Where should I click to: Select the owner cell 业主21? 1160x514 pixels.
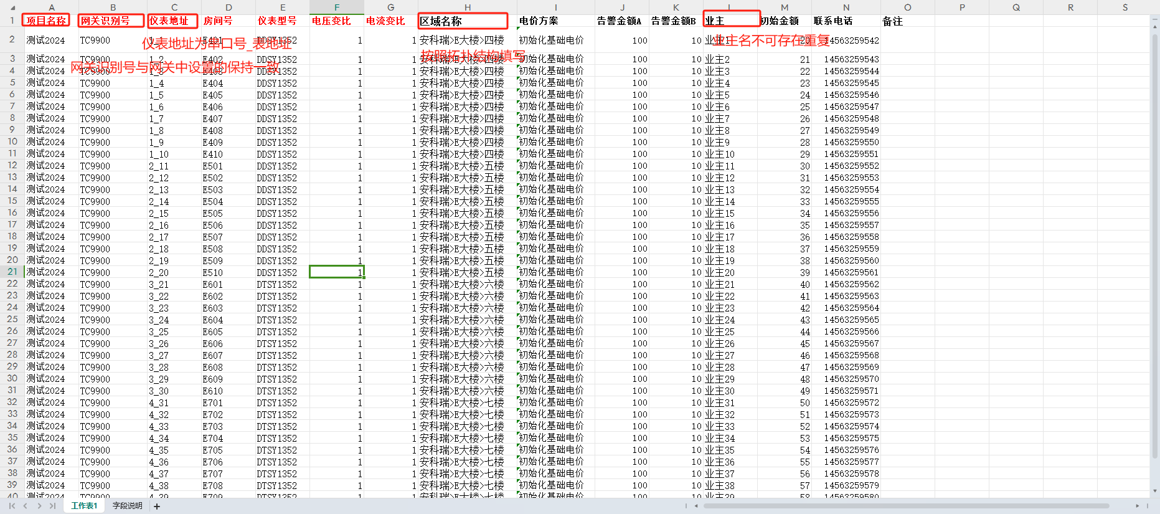[x=730, y=284]
